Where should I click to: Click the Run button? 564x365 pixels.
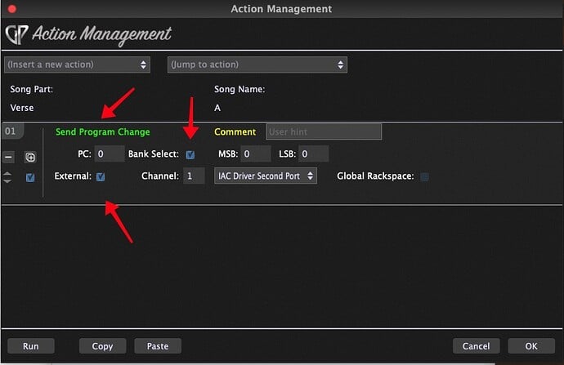click(x=31, y=346)
